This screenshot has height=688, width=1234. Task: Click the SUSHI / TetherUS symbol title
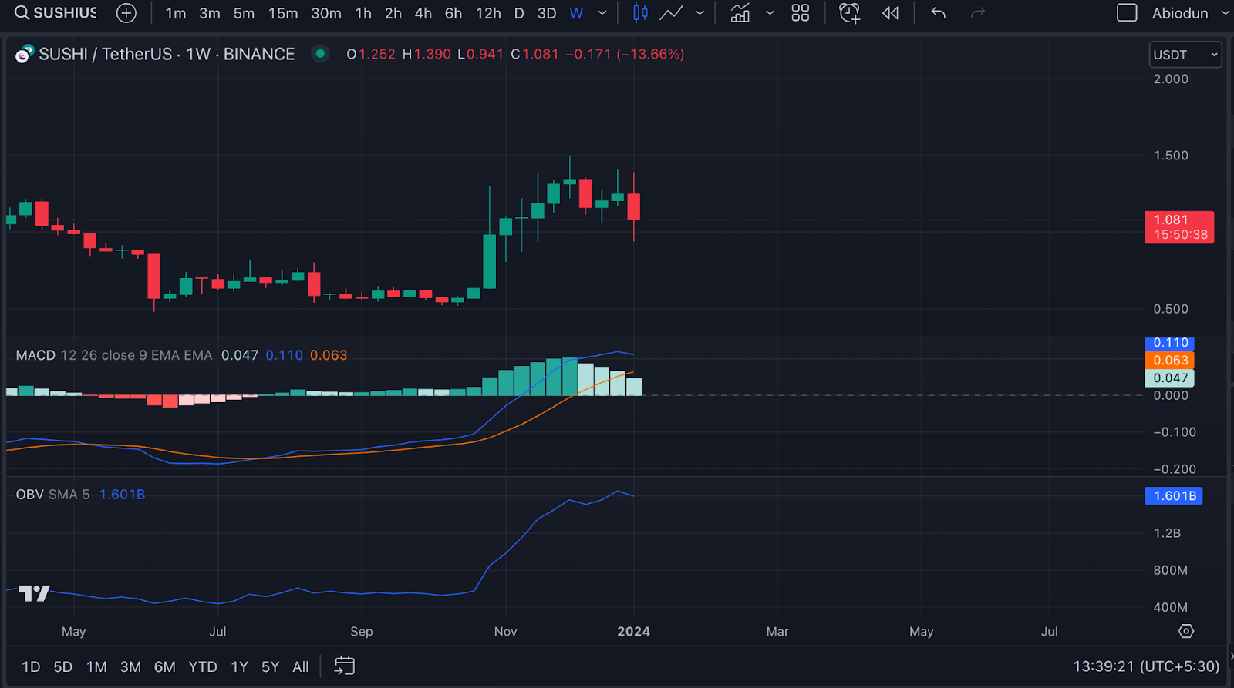(x=167, y=54)
